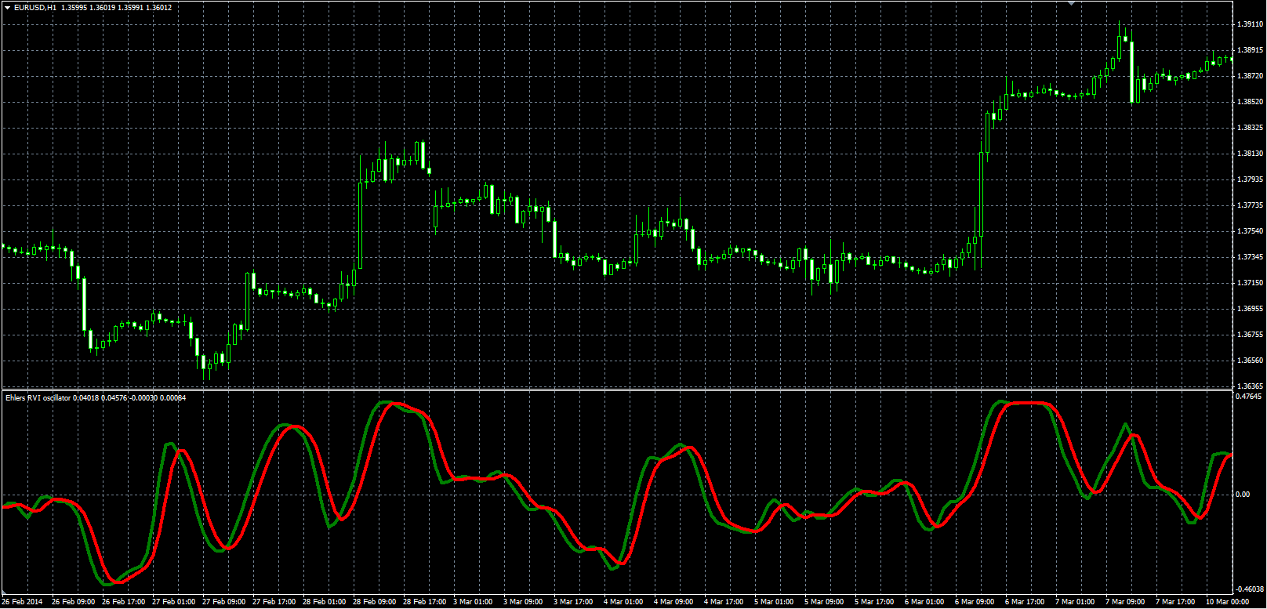
Task: Click the 1.37150 price scale label
Action: (1250, 283)
